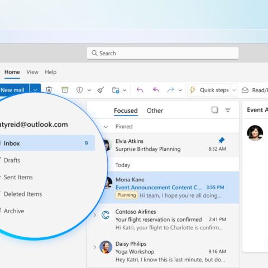Click the Read/Unread envelope icon
The image size is (268, 268).
[245, 90]
